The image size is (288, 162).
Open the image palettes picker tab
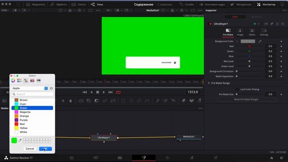coord(32,81)
